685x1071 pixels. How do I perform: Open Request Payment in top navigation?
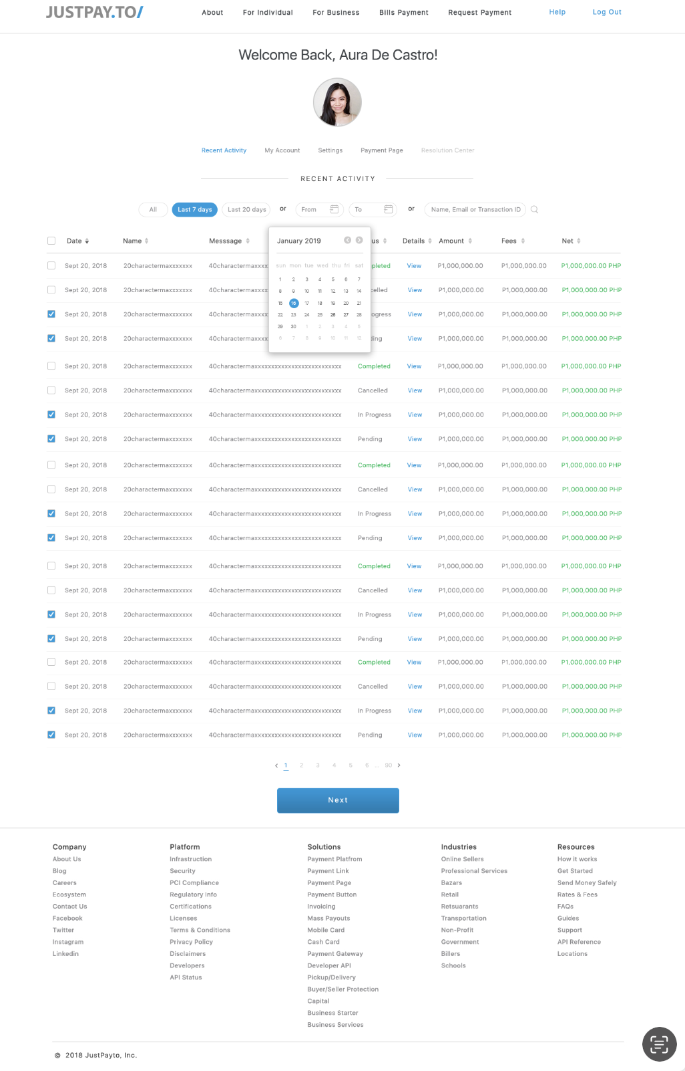pos(480,12)
